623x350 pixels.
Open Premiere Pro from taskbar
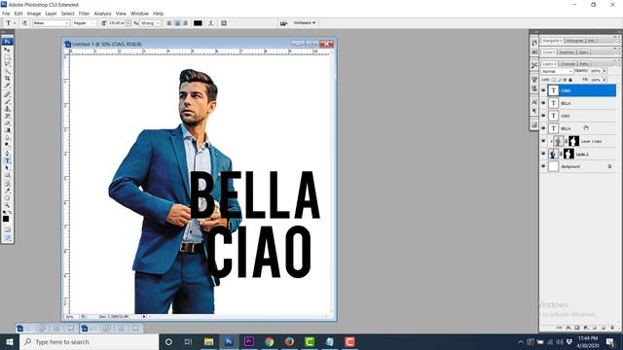pyautogui.click(x=249, y=341)
